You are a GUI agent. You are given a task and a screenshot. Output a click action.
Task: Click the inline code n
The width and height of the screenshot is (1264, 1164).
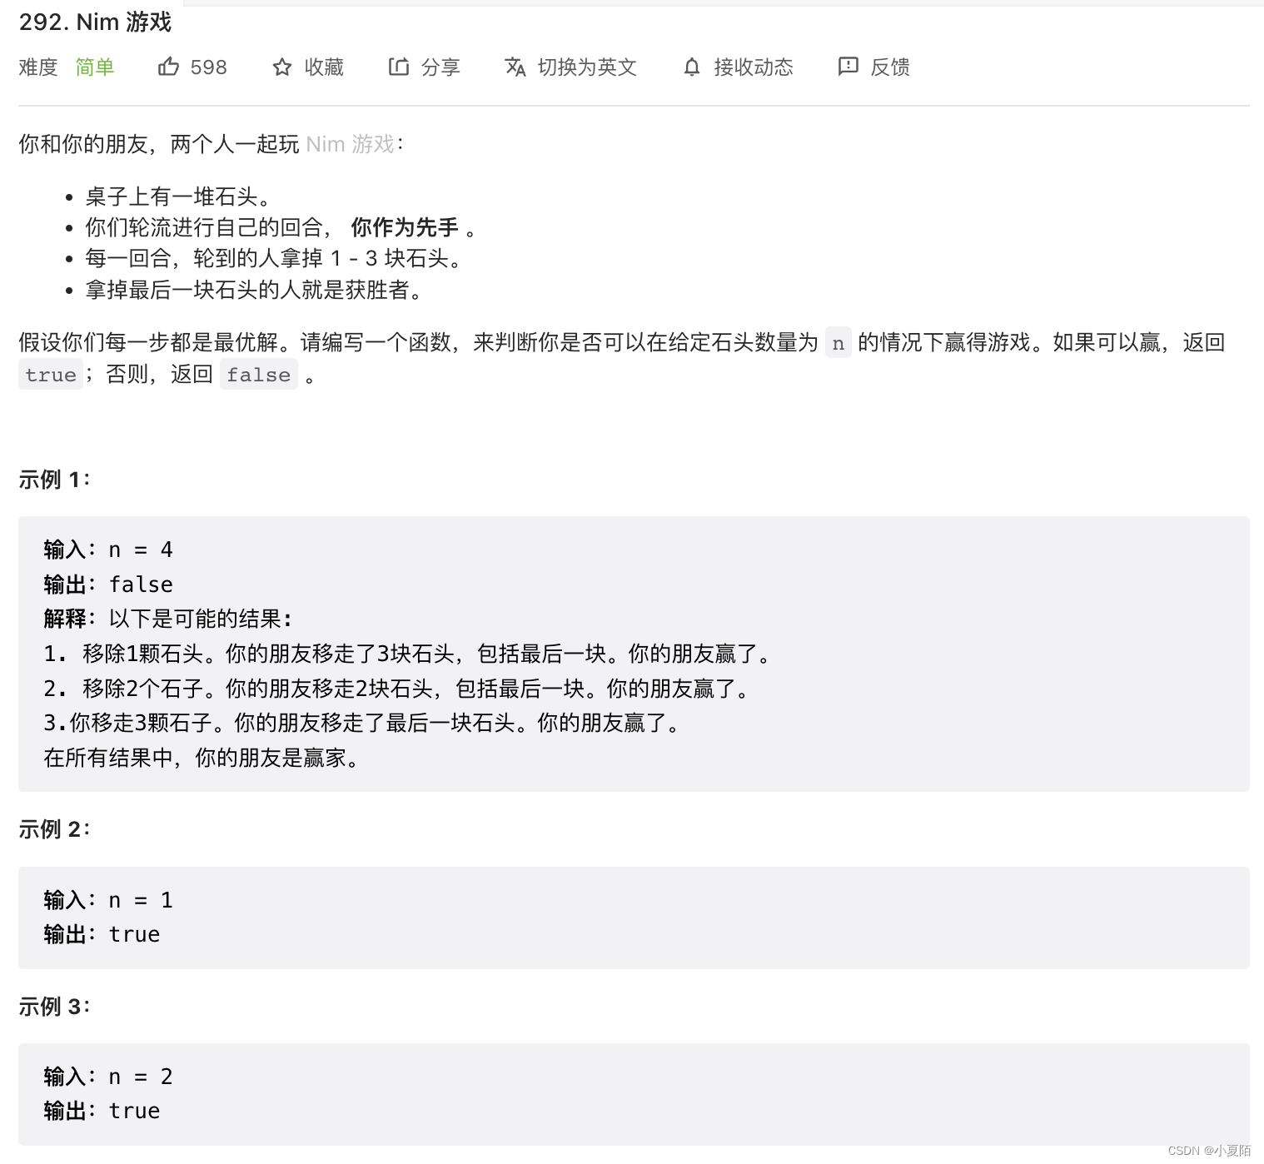[x=838, y=343]
